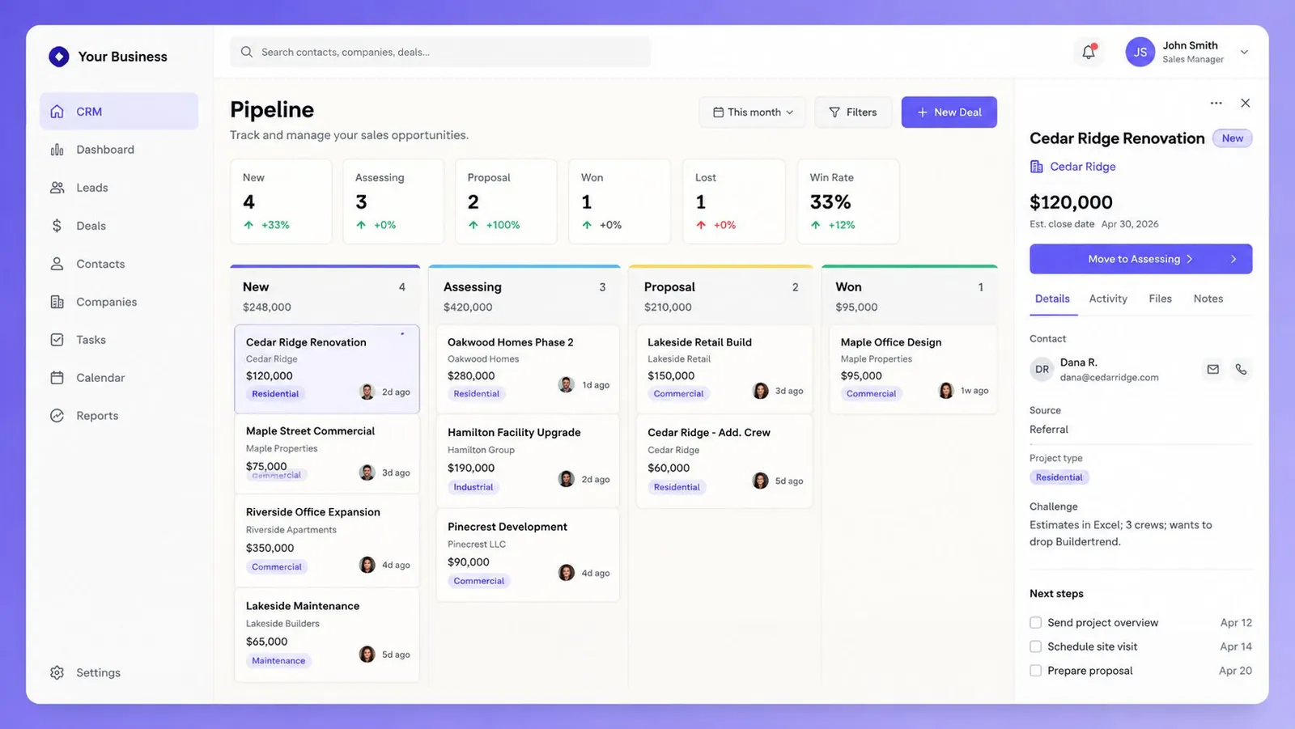Navigate to Contacts in the sidebar

coord(119,264)
